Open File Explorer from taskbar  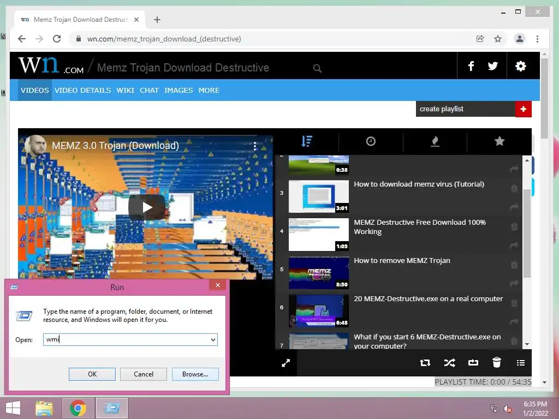(44, 408)
